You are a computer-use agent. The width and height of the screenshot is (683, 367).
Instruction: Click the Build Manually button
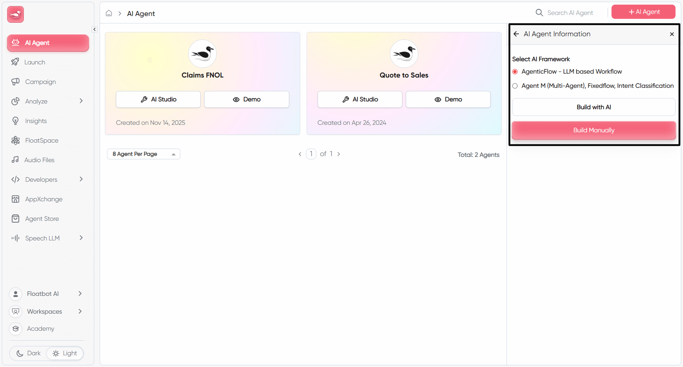pyautogui.click(x=593, y=130)
